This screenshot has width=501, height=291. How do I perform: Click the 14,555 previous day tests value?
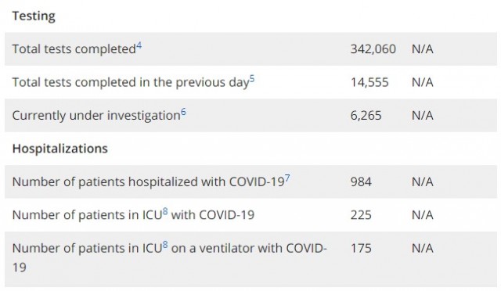click(369, 82)
